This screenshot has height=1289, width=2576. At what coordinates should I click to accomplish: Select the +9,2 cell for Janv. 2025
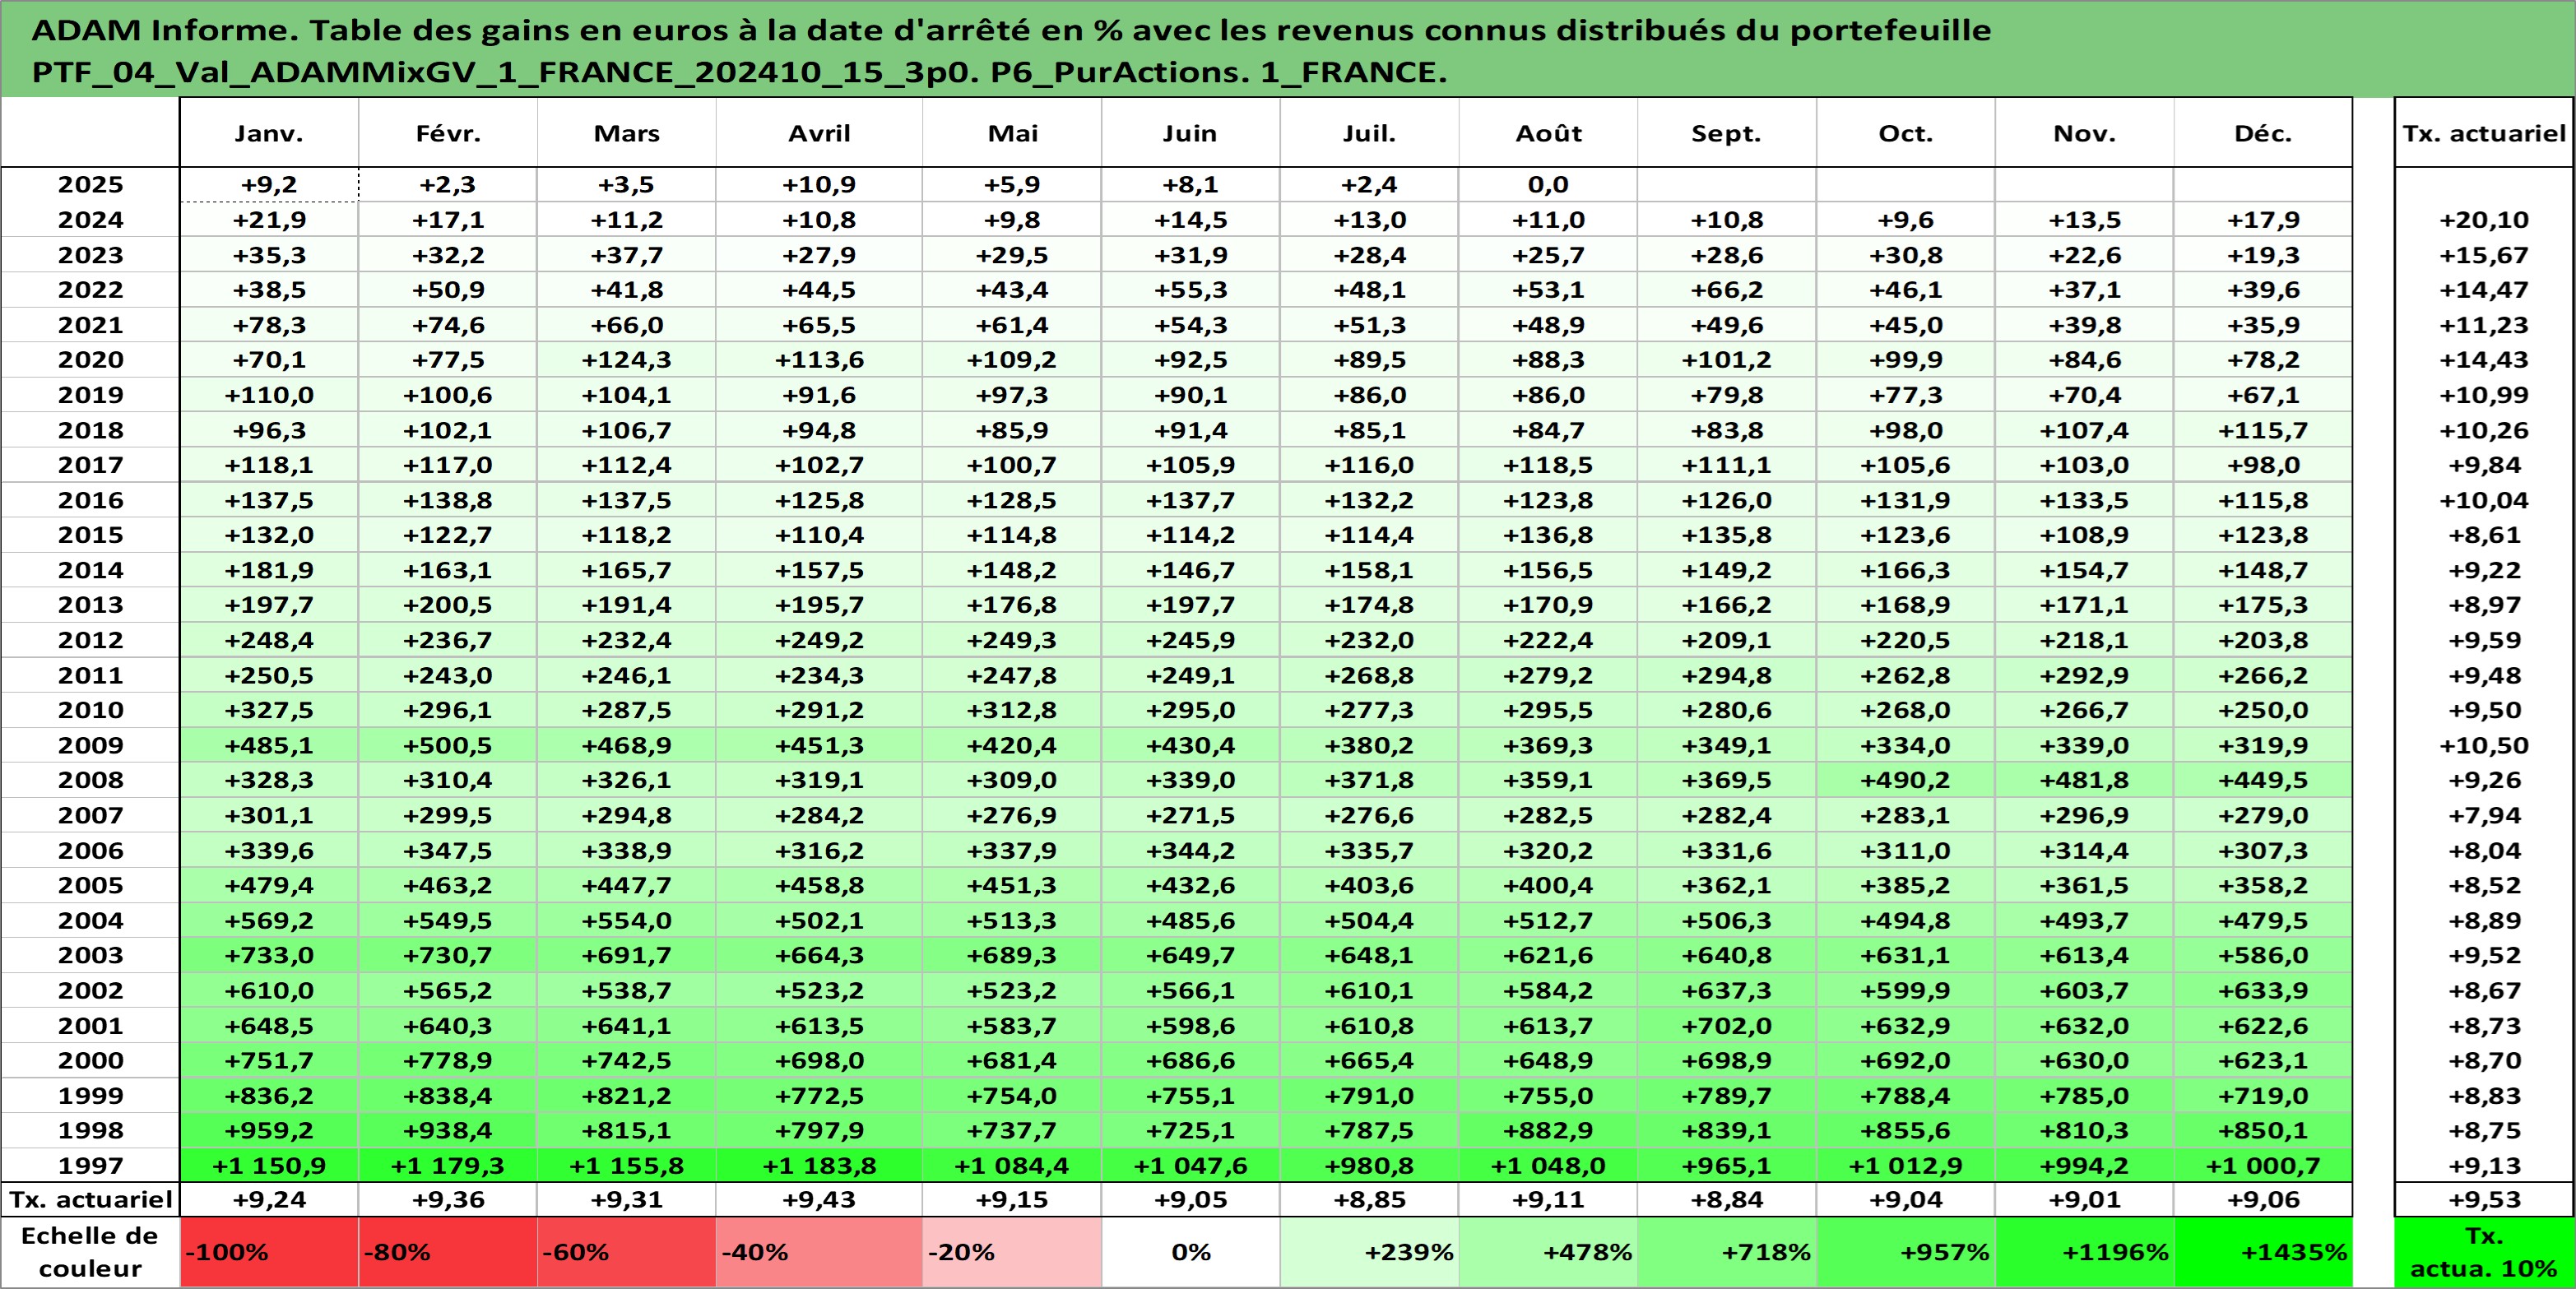[269, 184]
